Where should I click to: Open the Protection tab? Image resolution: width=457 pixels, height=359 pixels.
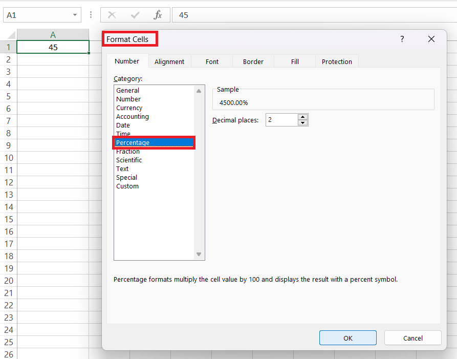337,61
